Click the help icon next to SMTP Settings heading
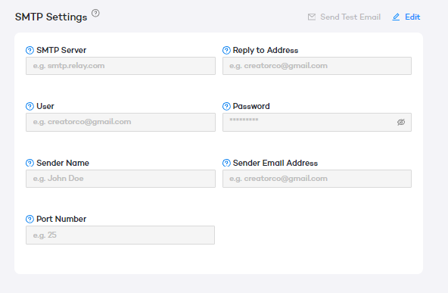448x293 pixels. (95, 13)
